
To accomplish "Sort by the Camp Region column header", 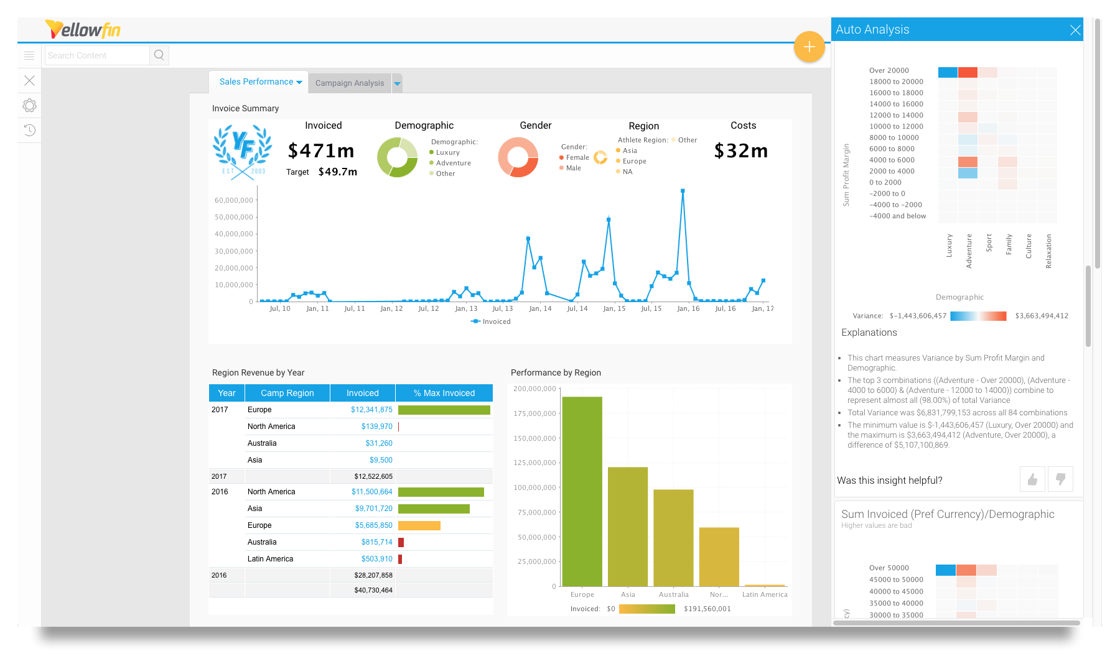I will point(287,393).
